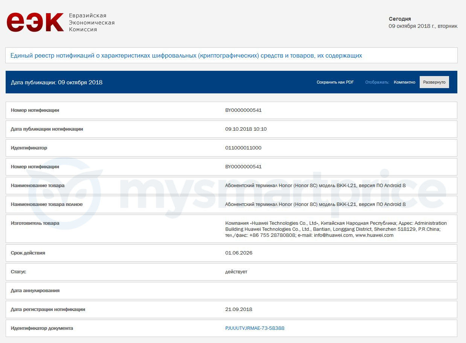
Task: Click registration date 21.09.2018
Action: (239, 309)
